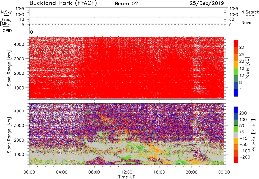
Task: Click the '16:00' time tick label
Action: 159,172
